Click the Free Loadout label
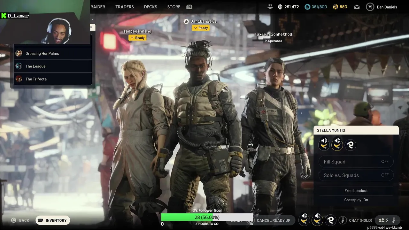Image resolution: width=409 pixels, height=230 pixels. pos(356,191)
